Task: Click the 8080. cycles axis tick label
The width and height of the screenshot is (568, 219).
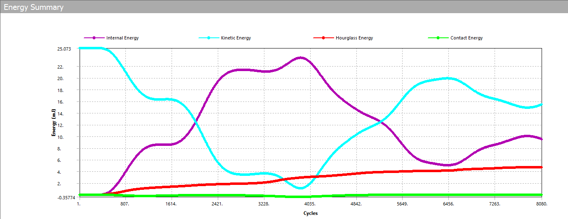Action: coord(541,204)
